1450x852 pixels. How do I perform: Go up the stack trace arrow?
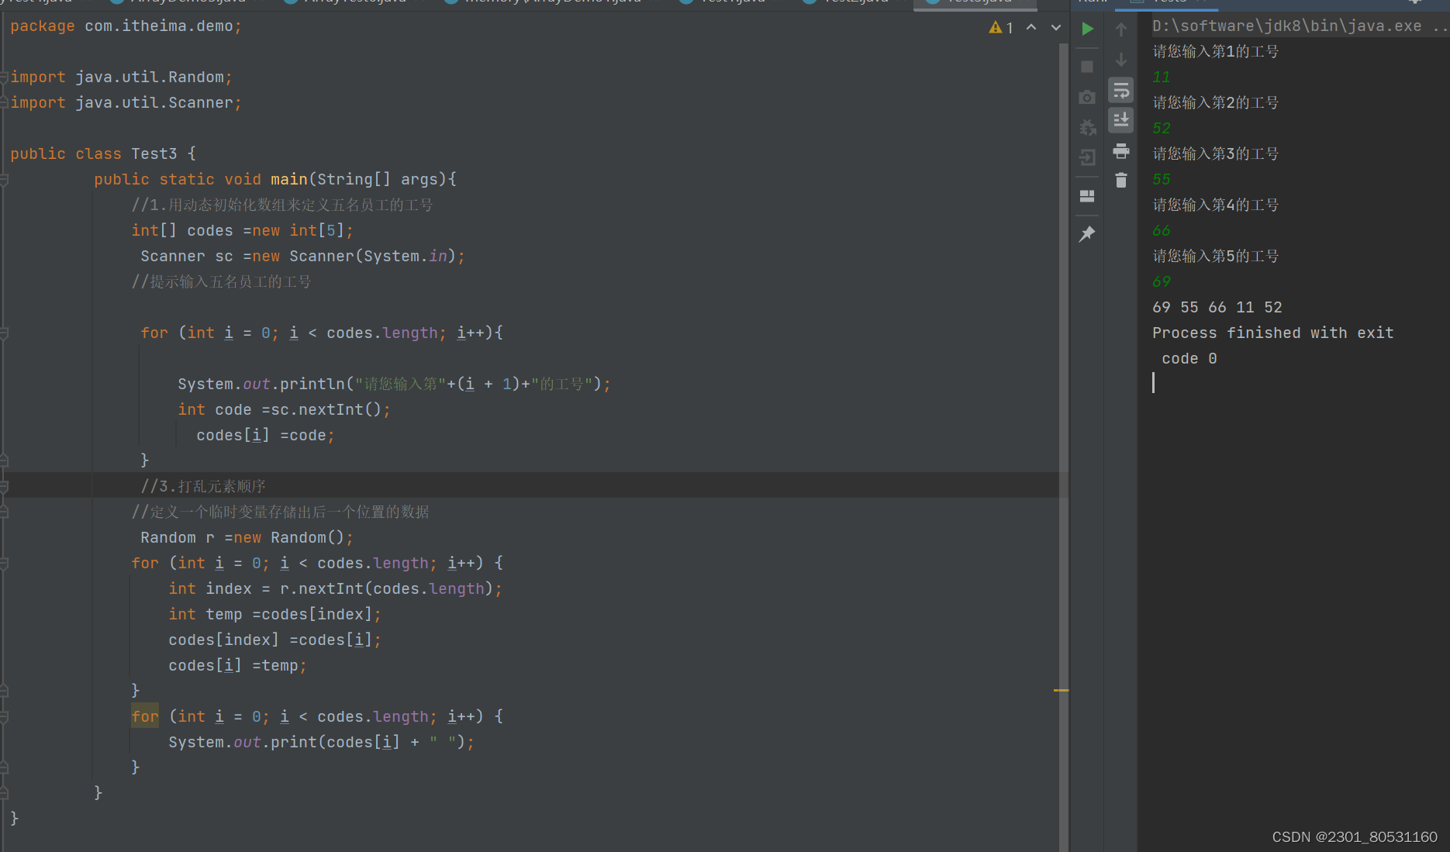click(x=1121, y=29)
